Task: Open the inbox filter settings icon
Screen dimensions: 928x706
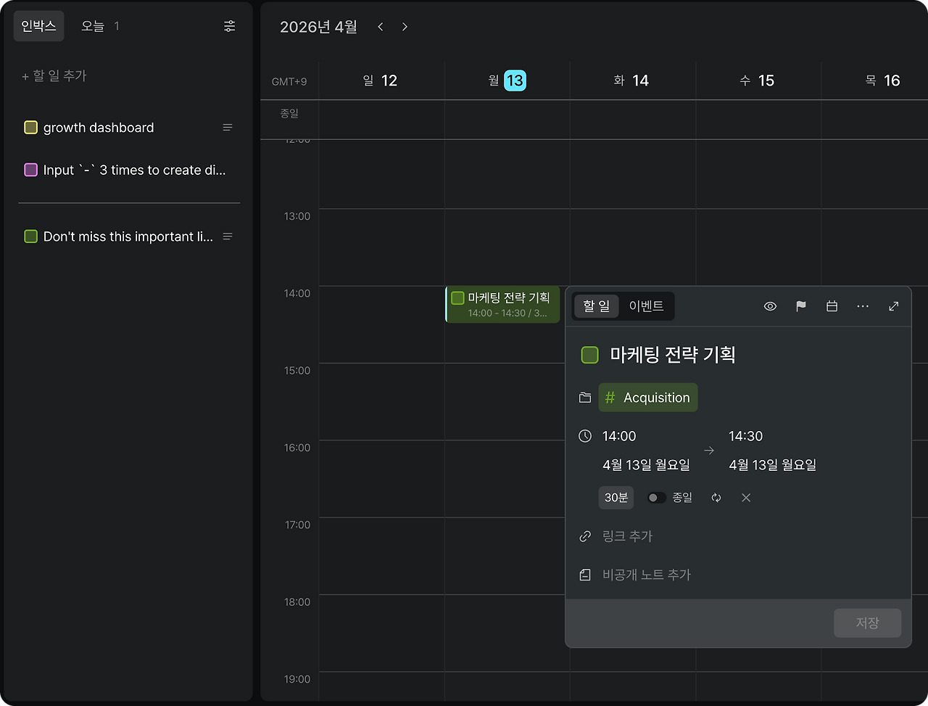Action: pyautogui.click(x=229, y=26)
